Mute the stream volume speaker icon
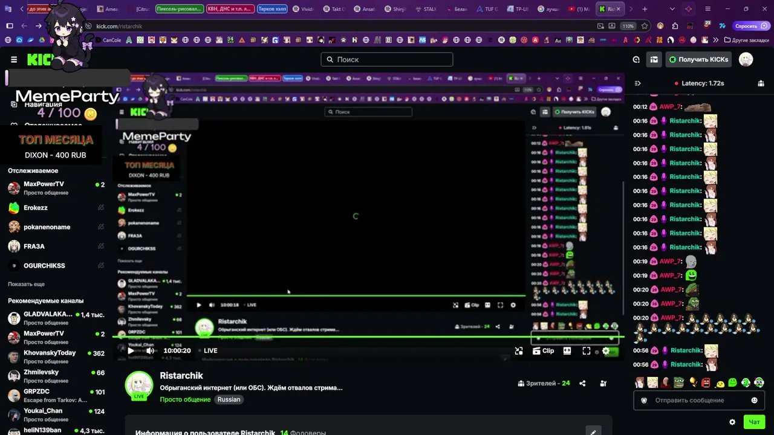774x435 pixels. [x=150, y=350]
